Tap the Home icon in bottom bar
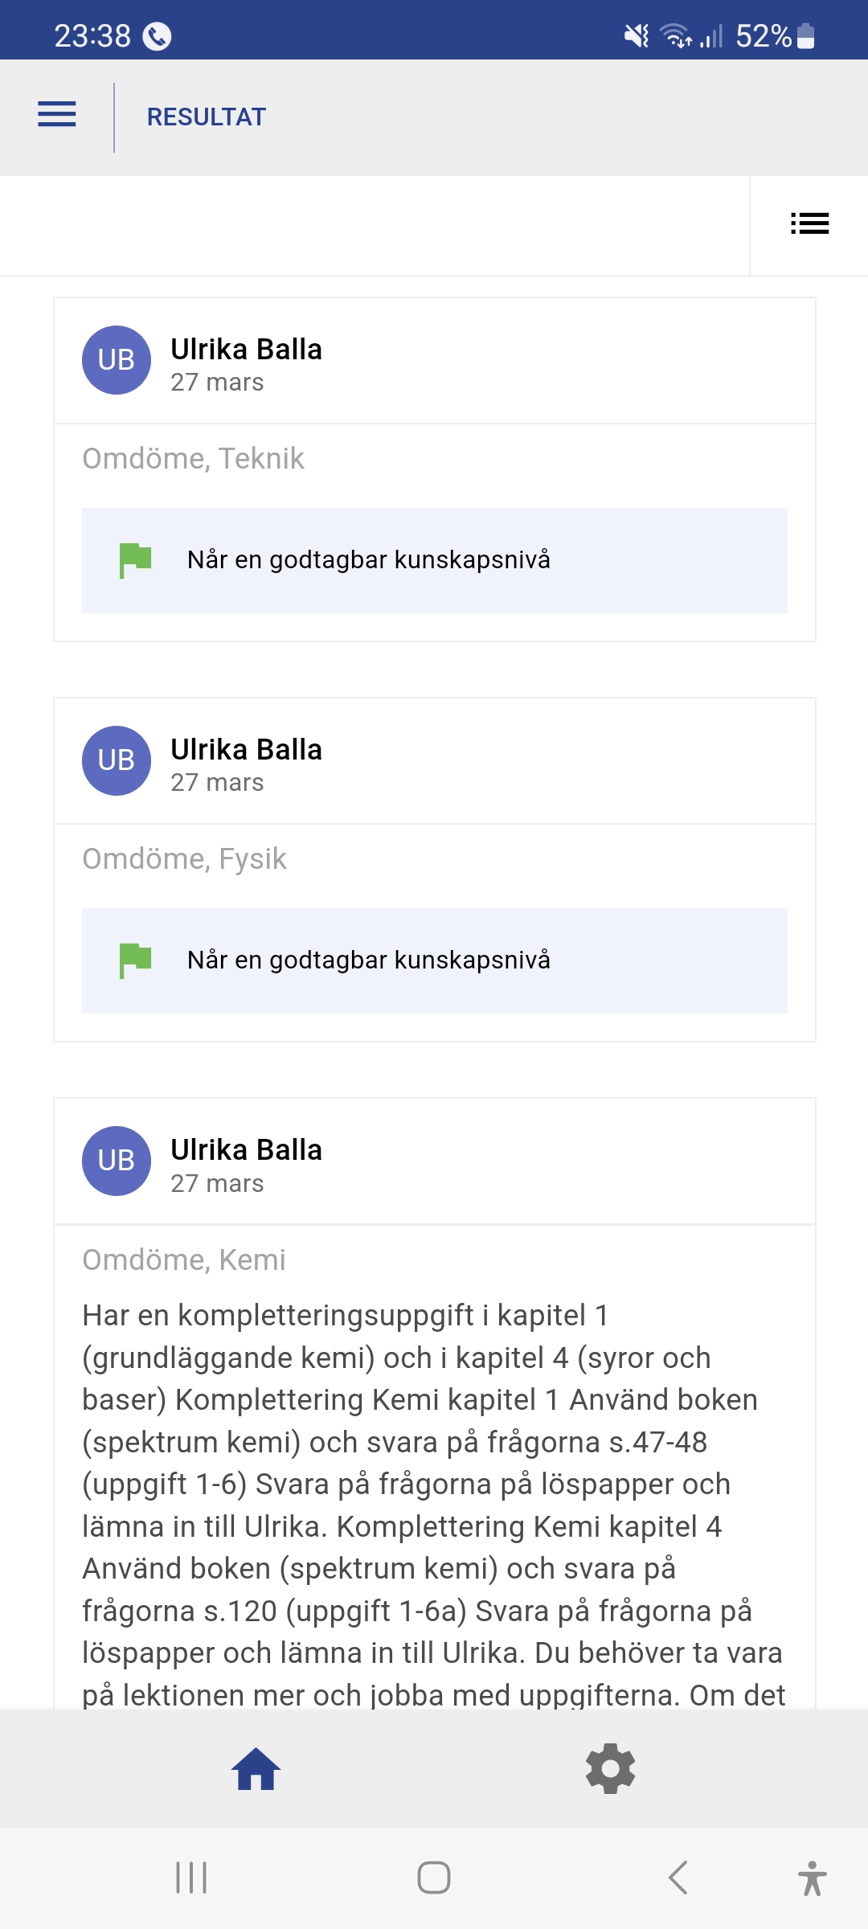The image size is (868, 1929). point(256,1769)
